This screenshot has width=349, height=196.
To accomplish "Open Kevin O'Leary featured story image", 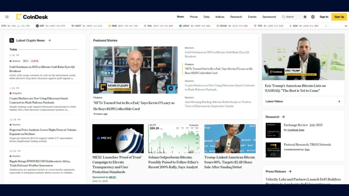I will point(135,70).
